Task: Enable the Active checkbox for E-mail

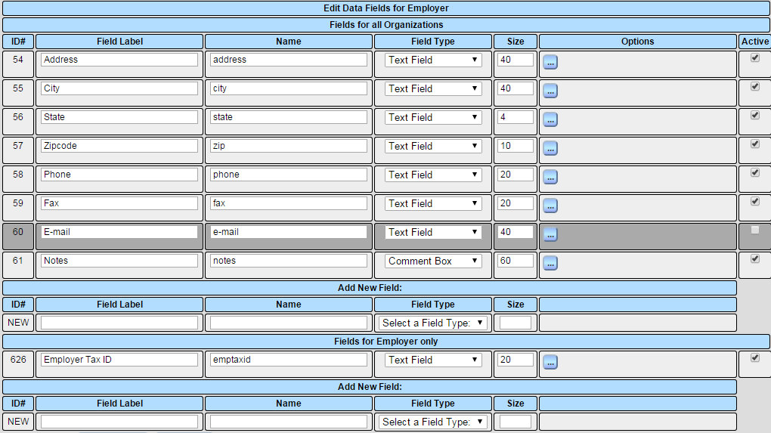Action: (754, 230)
